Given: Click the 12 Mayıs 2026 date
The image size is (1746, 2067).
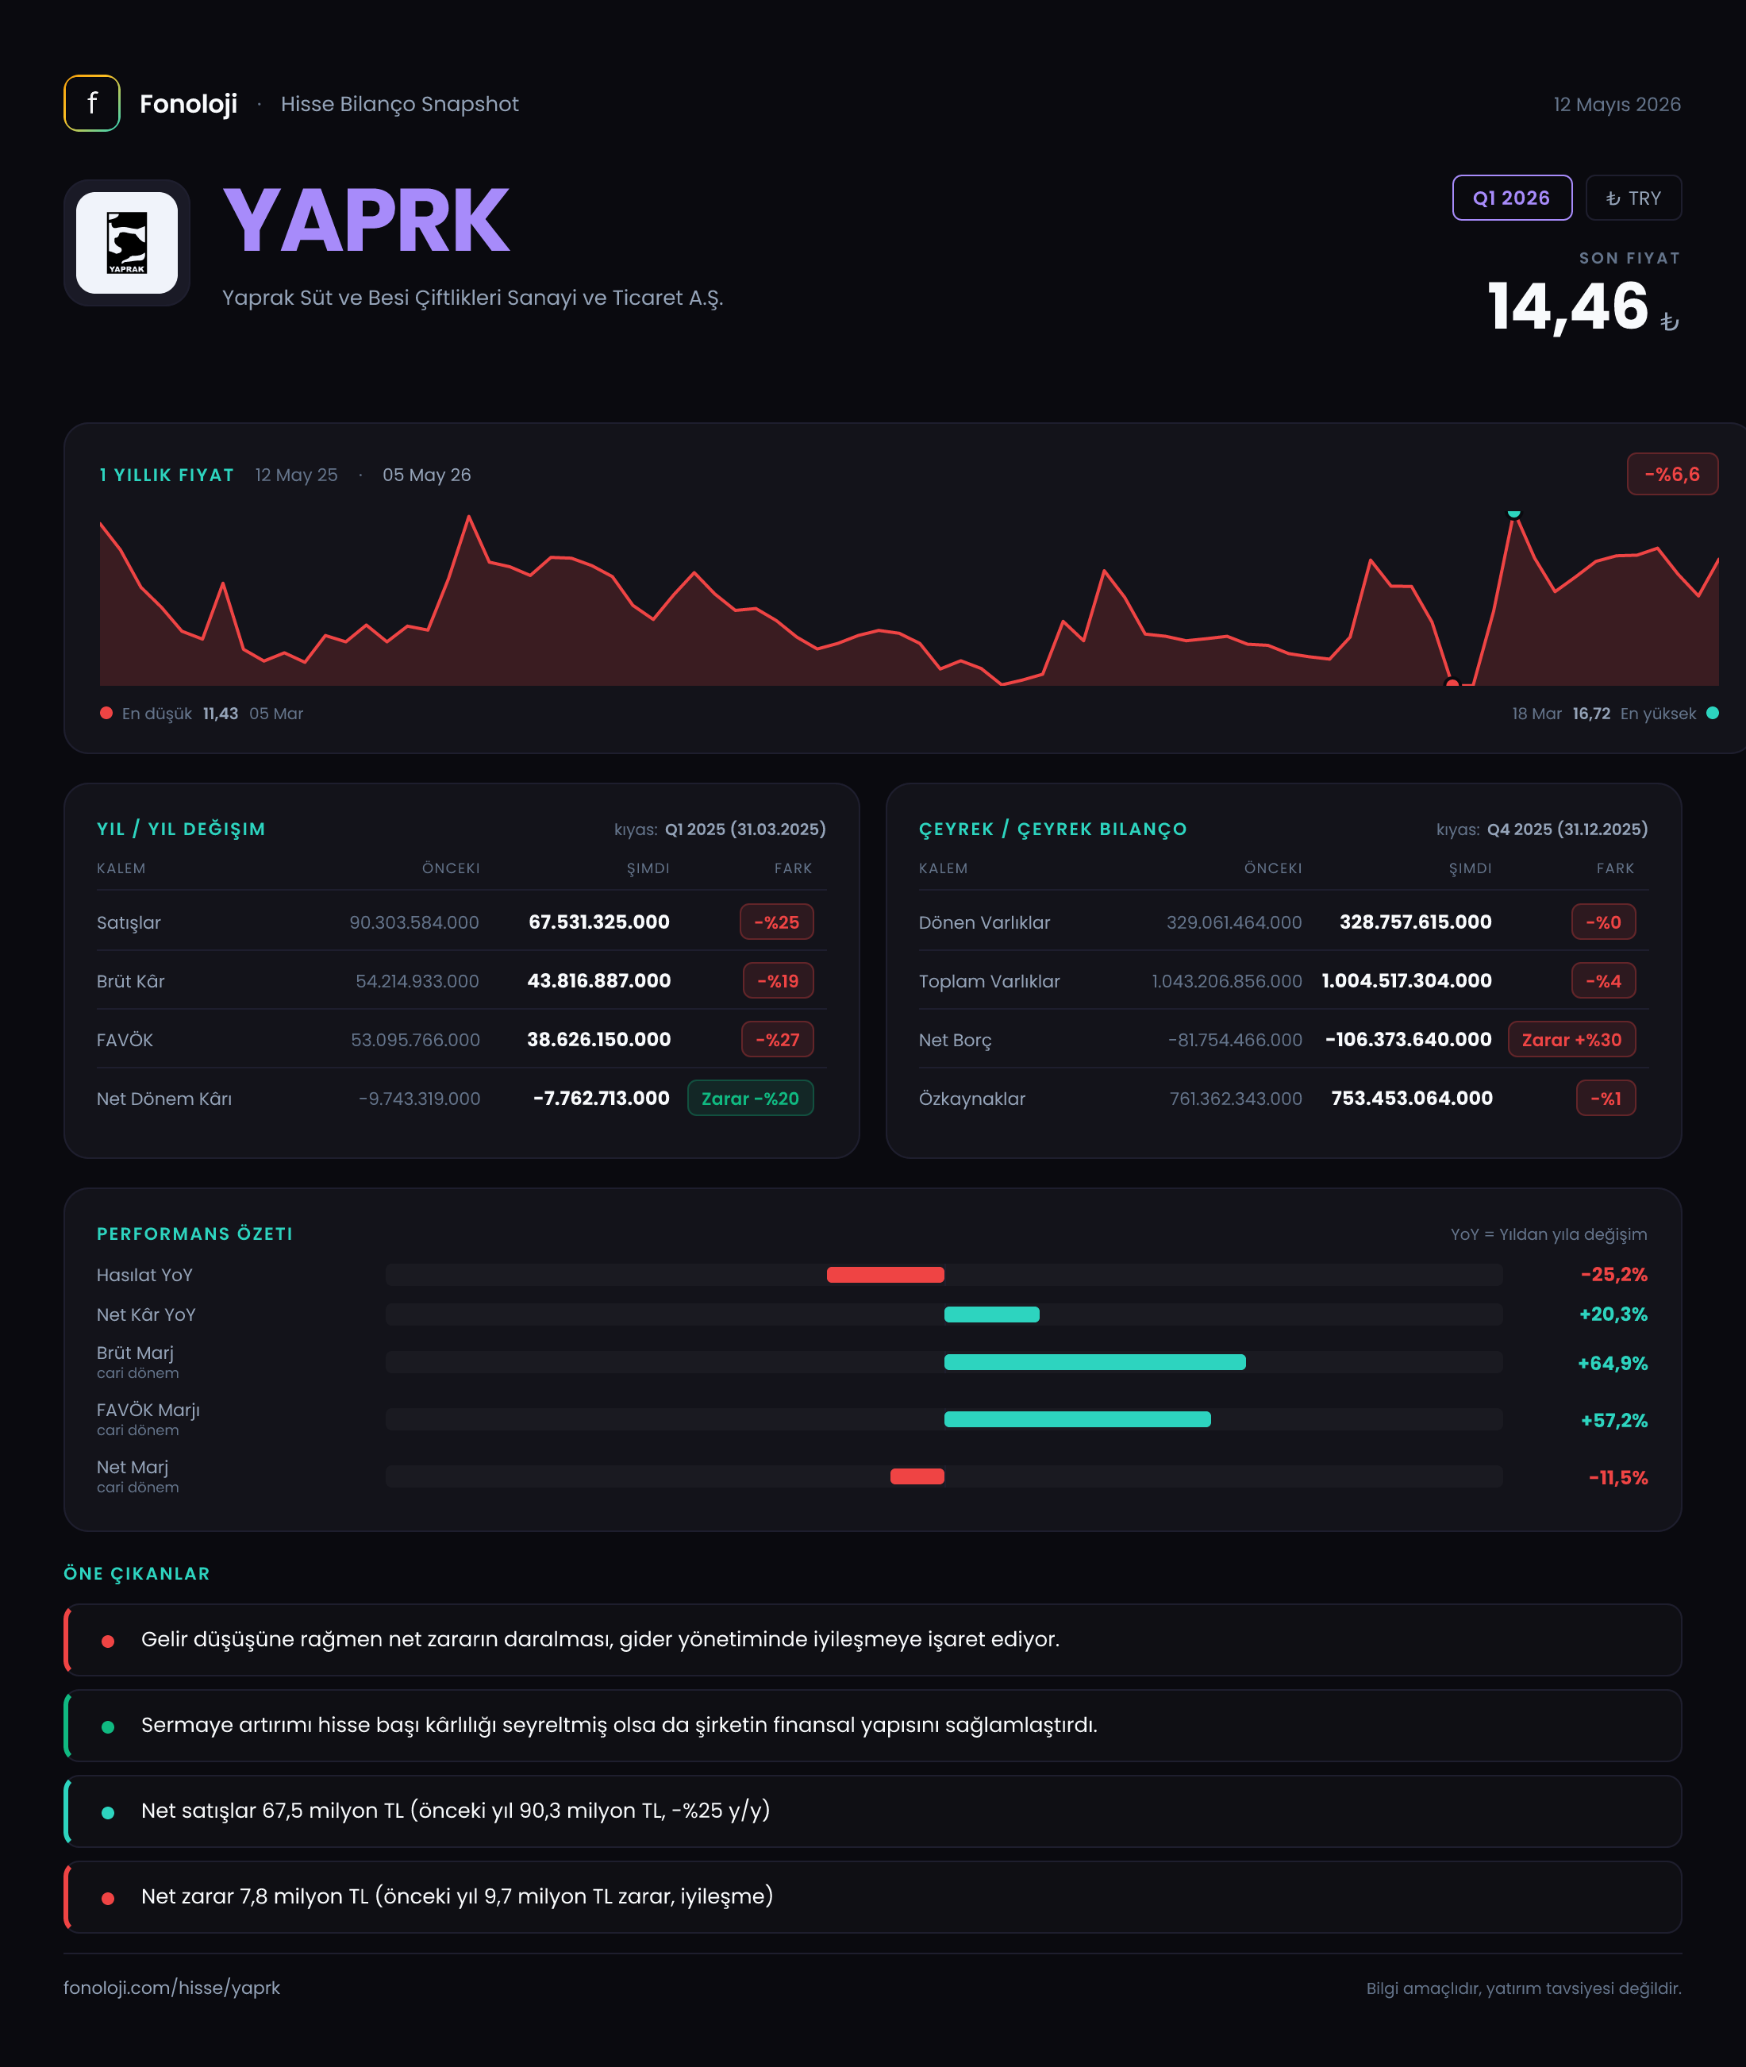Looking at the screenshot, I should pos(1617,104).
